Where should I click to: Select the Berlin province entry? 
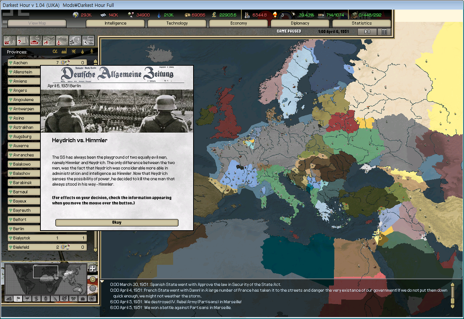click(24, 229)
